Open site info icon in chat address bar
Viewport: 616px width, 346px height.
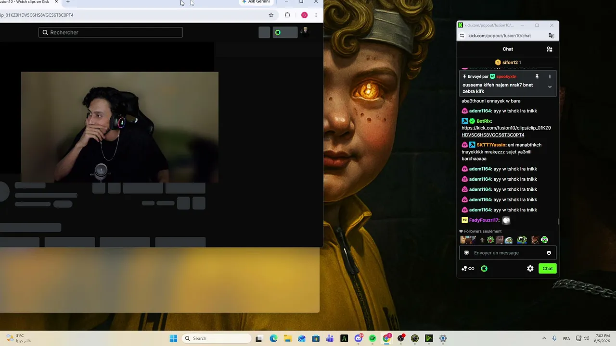462,36
